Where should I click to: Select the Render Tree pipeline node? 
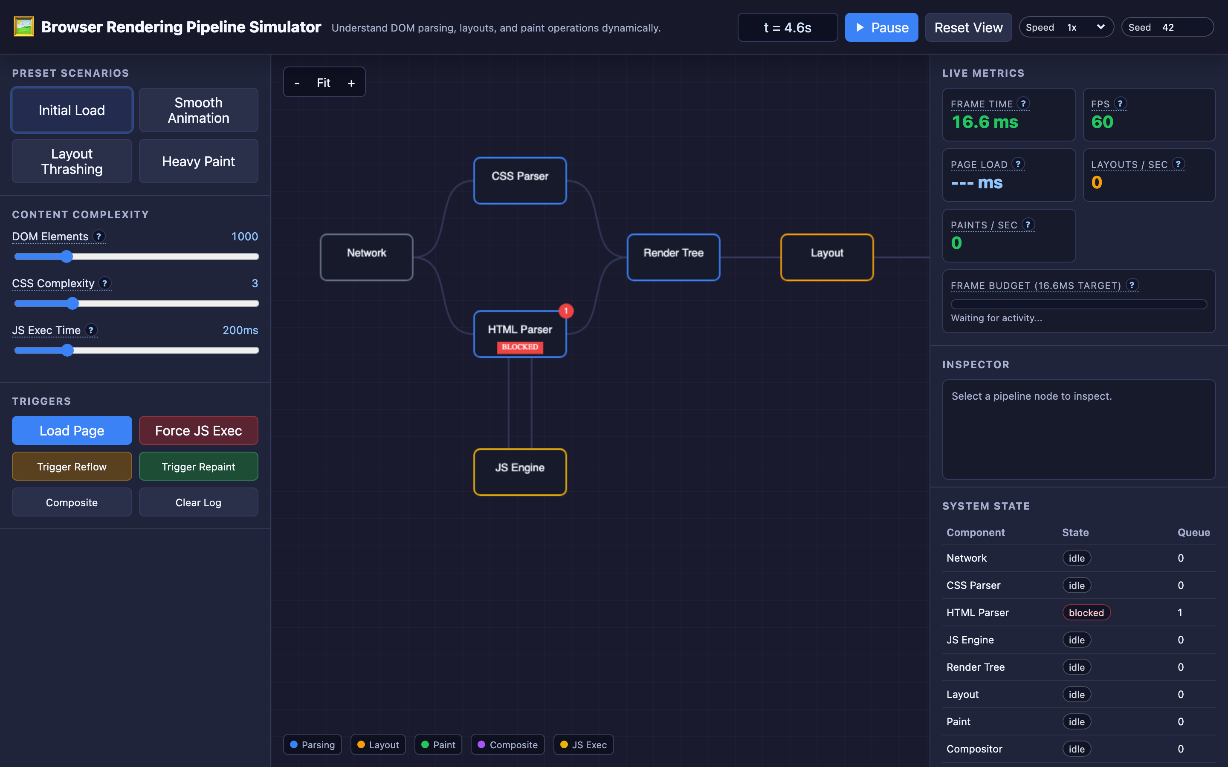point(673,257)
